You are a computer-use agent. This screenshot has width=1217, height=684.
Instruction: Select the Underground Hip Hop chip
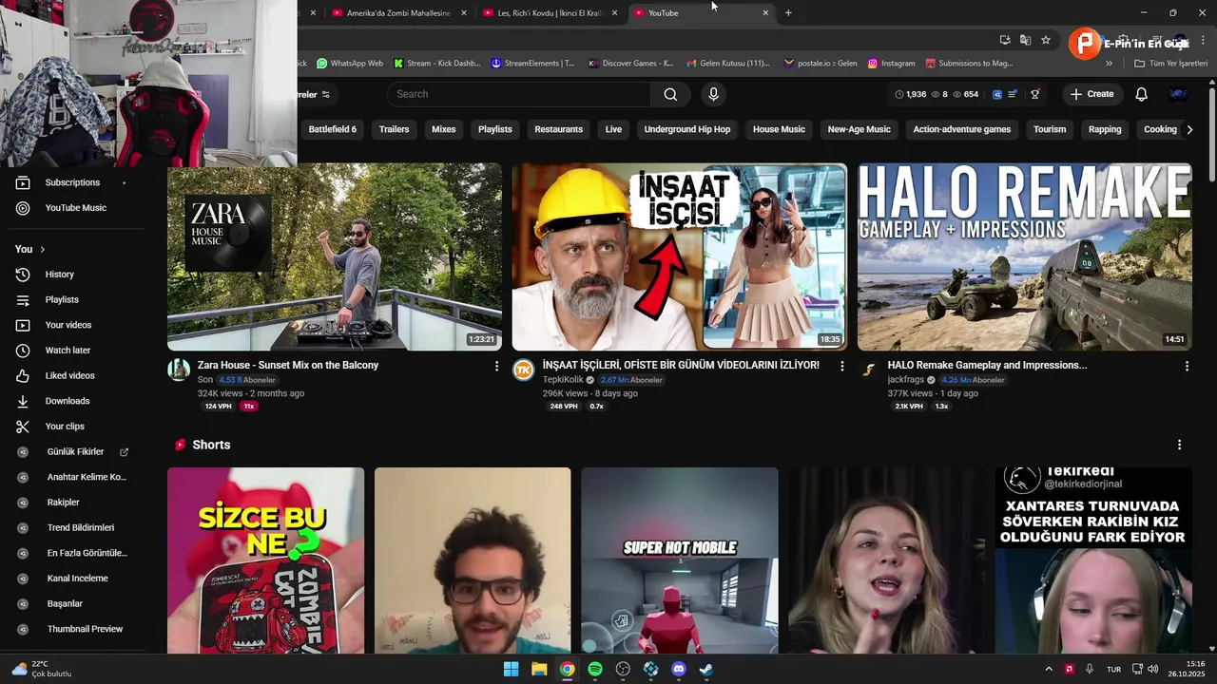point(687,129)
